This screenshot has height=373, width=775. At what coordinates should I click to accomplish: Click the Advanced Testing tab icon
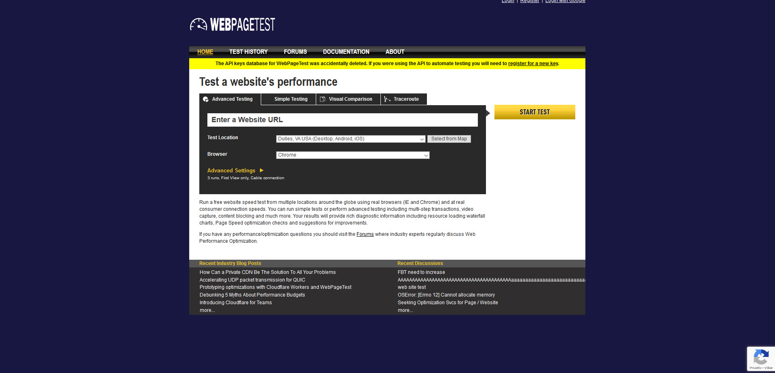(x=206, y=99)
